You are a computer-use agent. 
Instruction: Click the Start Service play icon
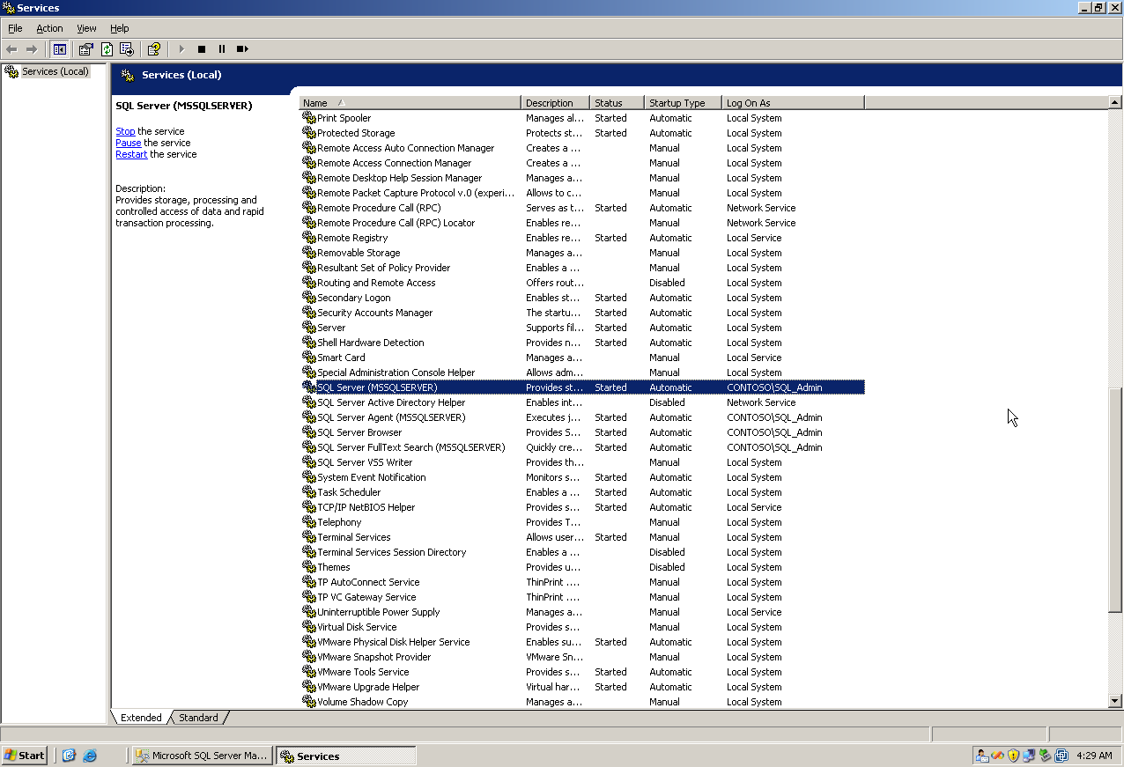coord(181,49)
